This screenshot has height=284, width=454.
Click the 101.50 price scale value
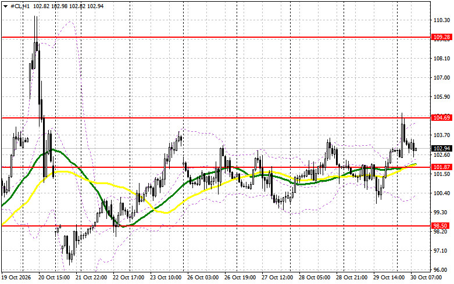(x=442, y=174)
